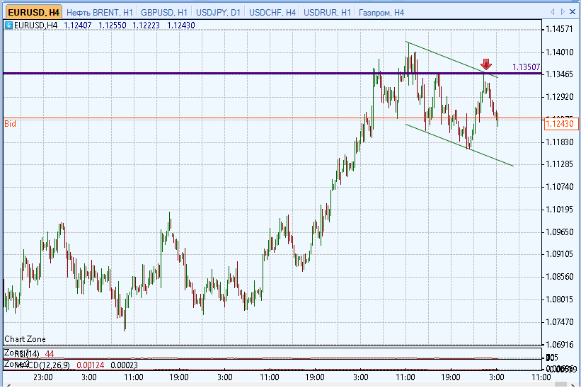Select the lower green channel trendline
Screen dimensions: 581x388
coord(459,145)
